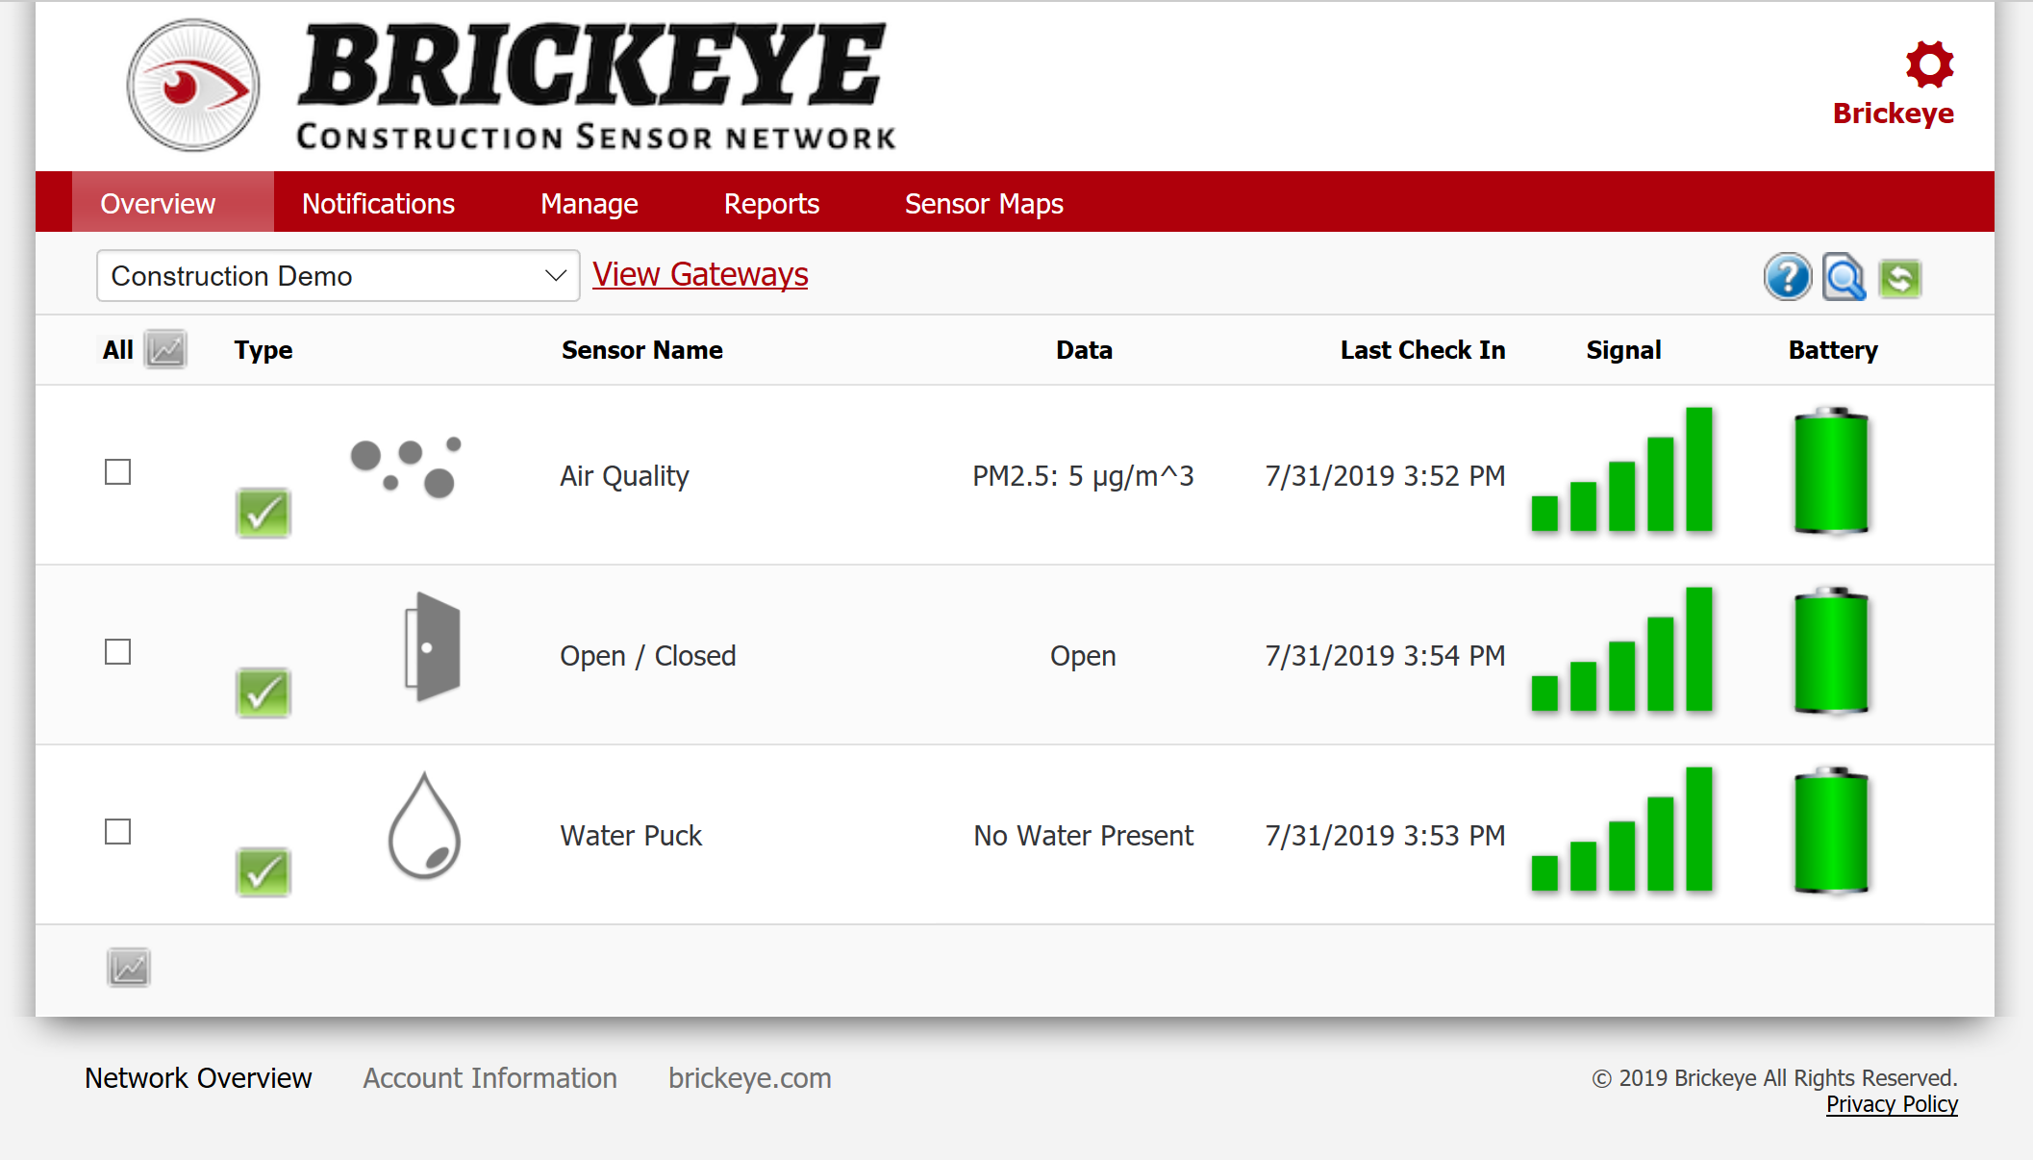This screenshot has width=2033, height=1160.
Task: Open the Notifications tab
Action: point(378,204)
